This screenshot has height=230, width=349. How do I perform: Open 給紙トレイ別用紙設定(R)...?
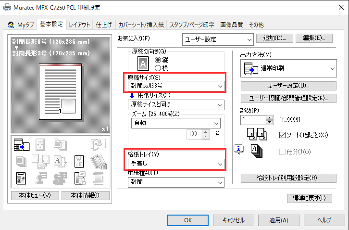click(x=288, y=179)
